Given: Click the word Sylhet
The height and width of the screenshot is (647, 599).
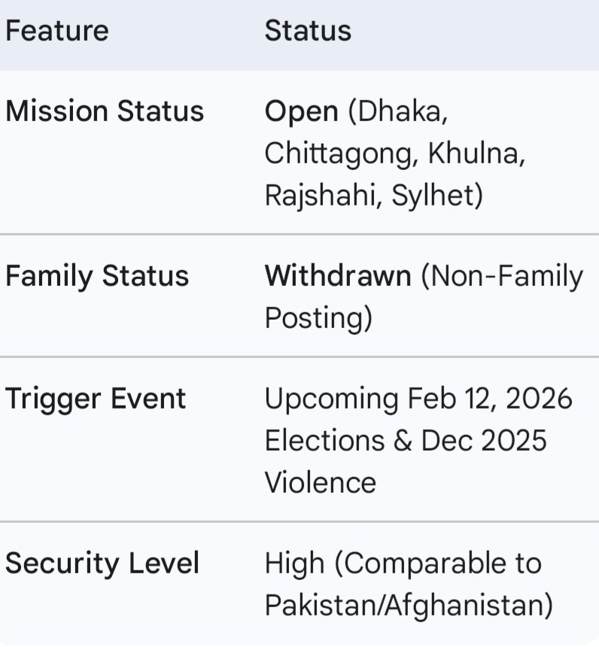Looking at the screenshot, I should pyautogui.click(x=433, y=195).
